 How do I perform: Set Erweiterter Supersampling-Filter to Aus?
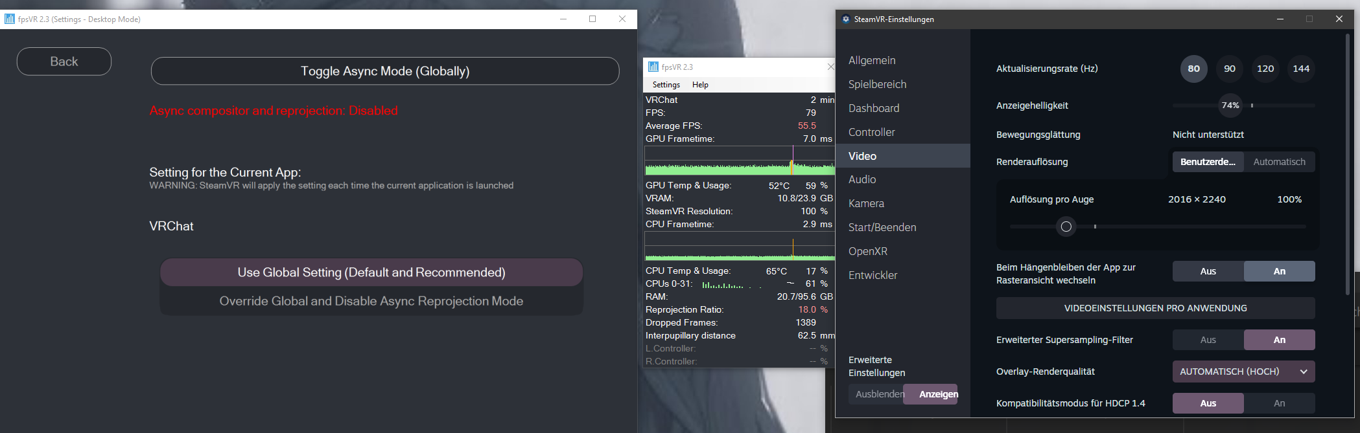(1208, 340)
